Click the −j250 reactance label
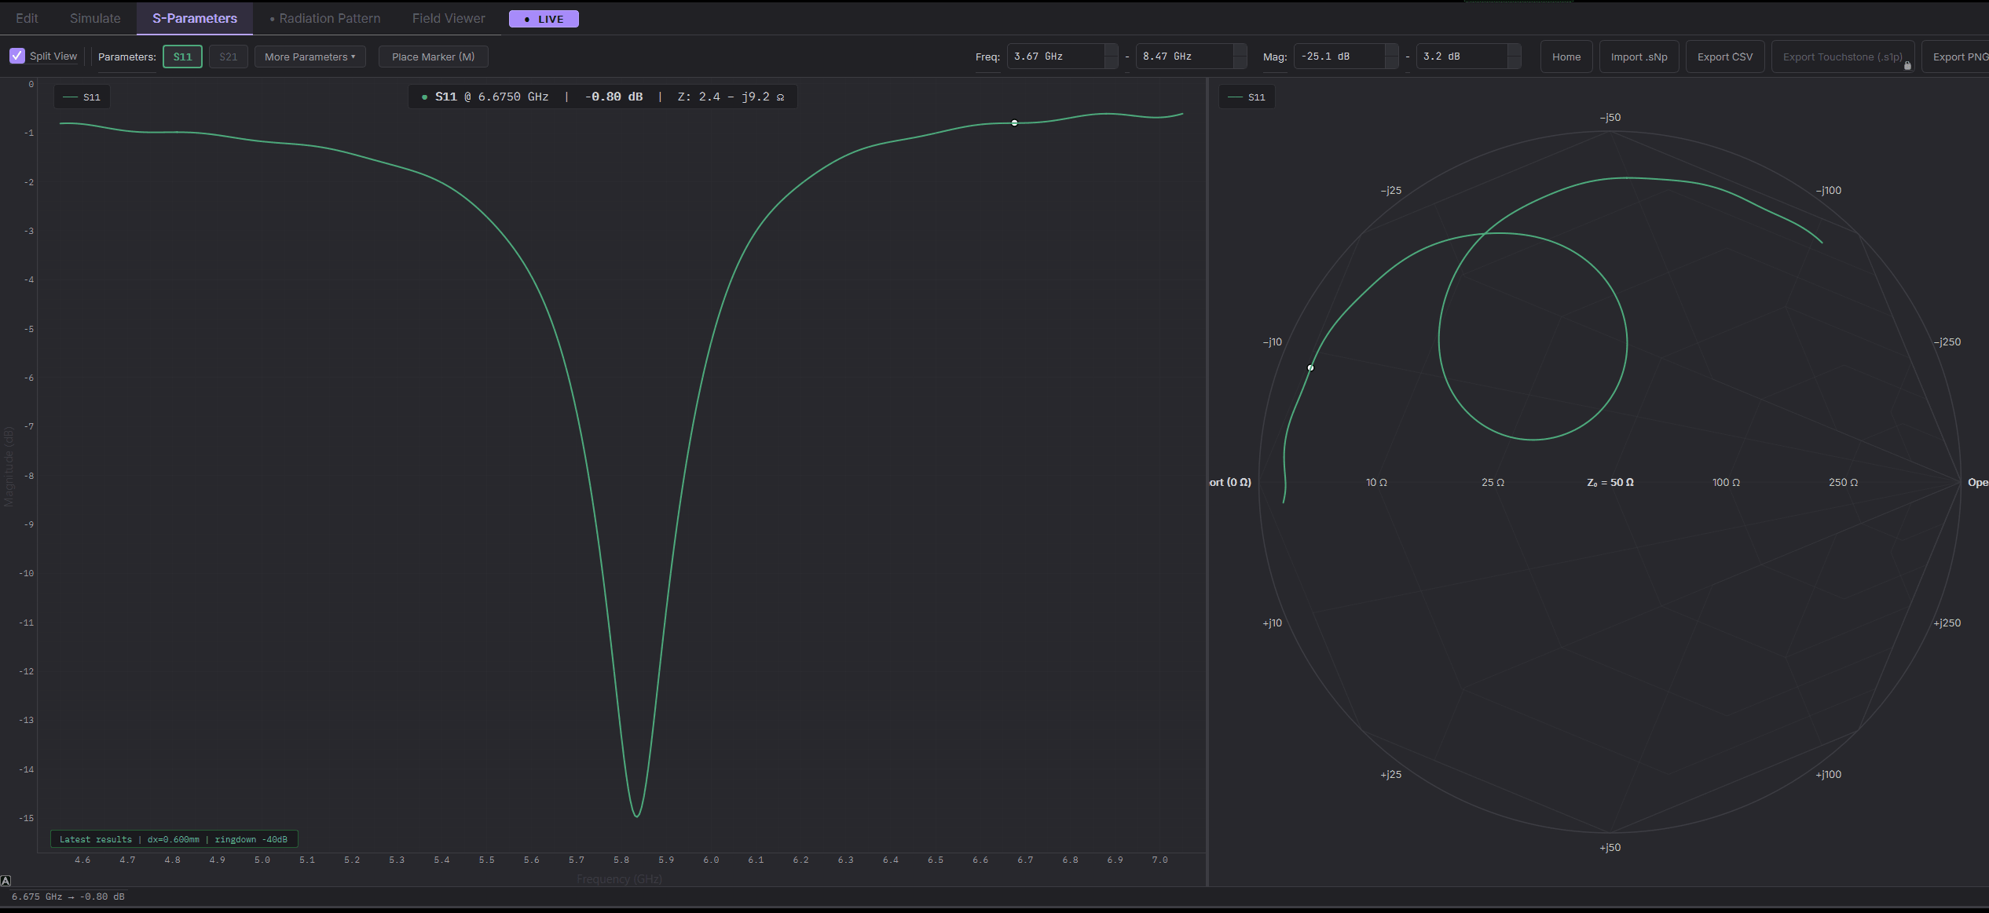This screenshot has height=913, width=1989. point(1947,341)
